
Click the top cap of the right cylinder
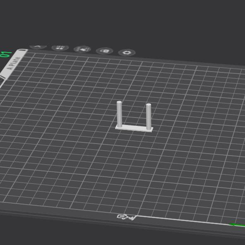[x=149, y=105]
